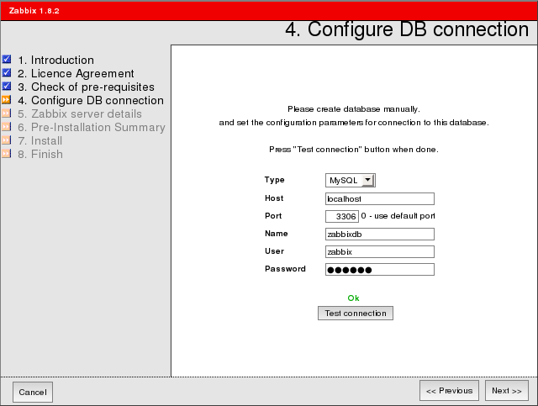Click the icon beside the Finish step

click(7, 154)
